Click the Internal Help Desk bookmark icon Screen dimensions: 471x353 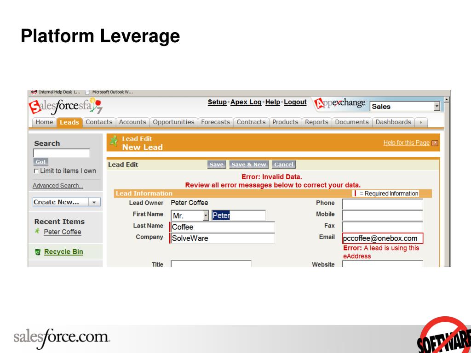(34, 92)
